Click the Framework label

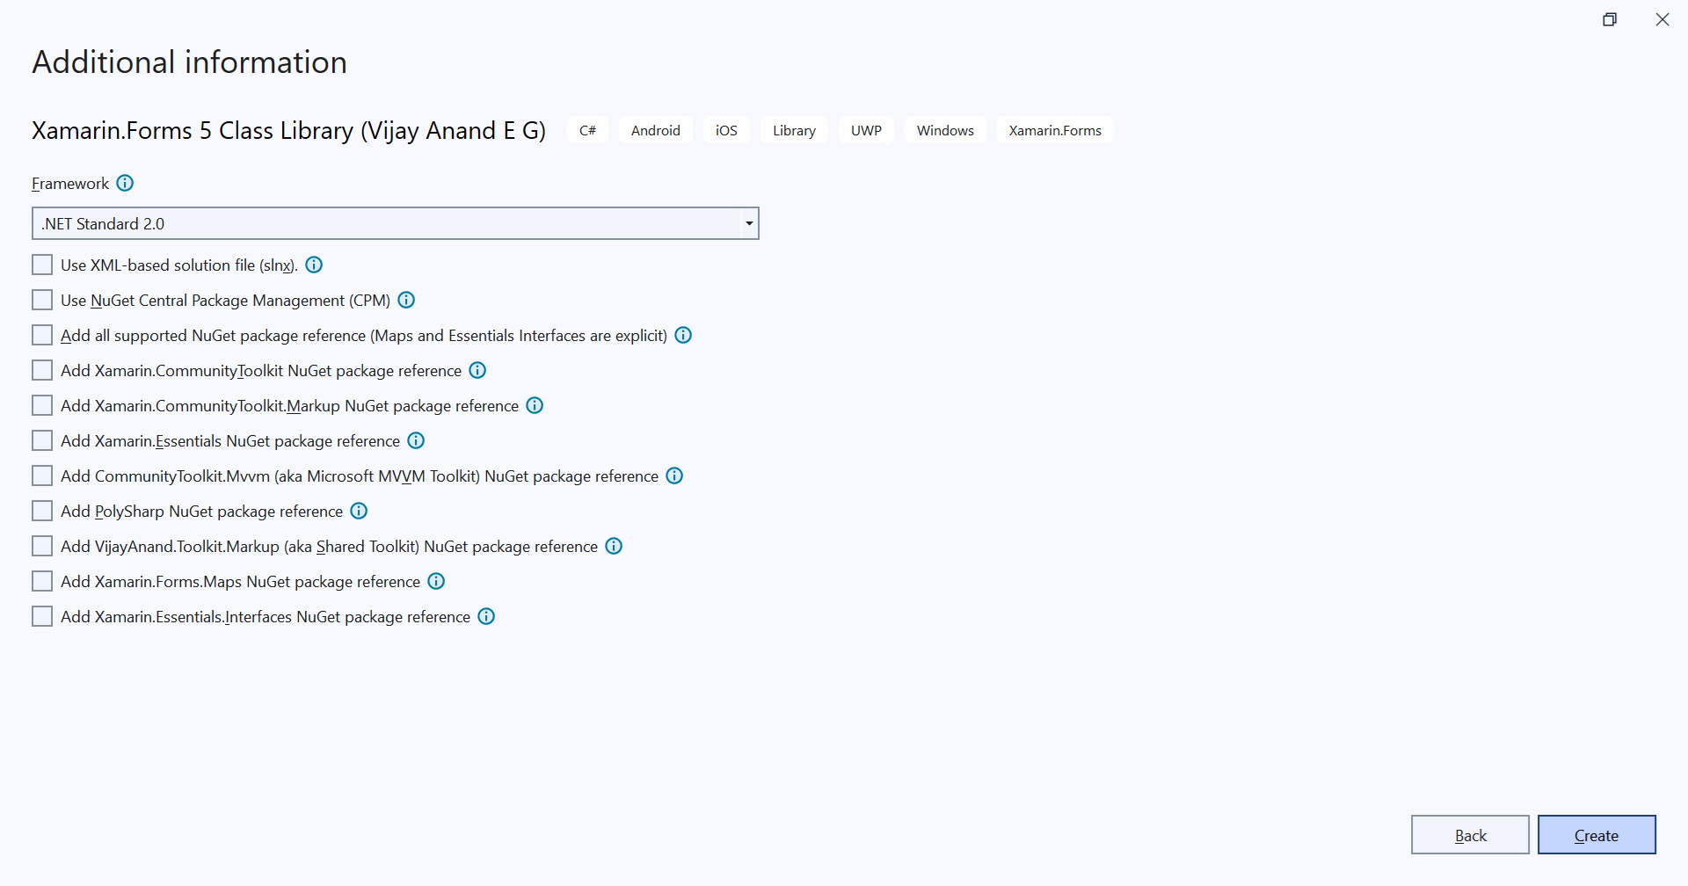pyautogui.click(x=70, y=184)
